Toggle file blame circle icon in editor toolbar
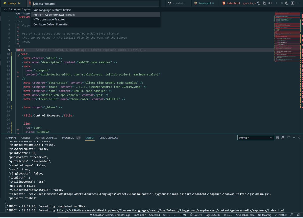The width and height of the screenshot is (303, 218). [x=287, y=3]
